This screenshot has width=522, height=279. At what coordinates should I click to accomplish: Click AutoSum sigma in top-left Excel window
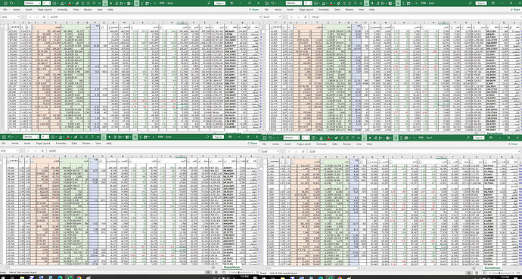click(142, 3)
